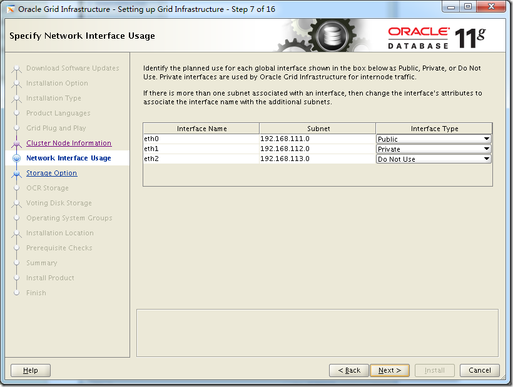The width and height of the screenshot is (513, 387).
Task: Open the Interface Type dropdown for eth0
Action: 434,139
